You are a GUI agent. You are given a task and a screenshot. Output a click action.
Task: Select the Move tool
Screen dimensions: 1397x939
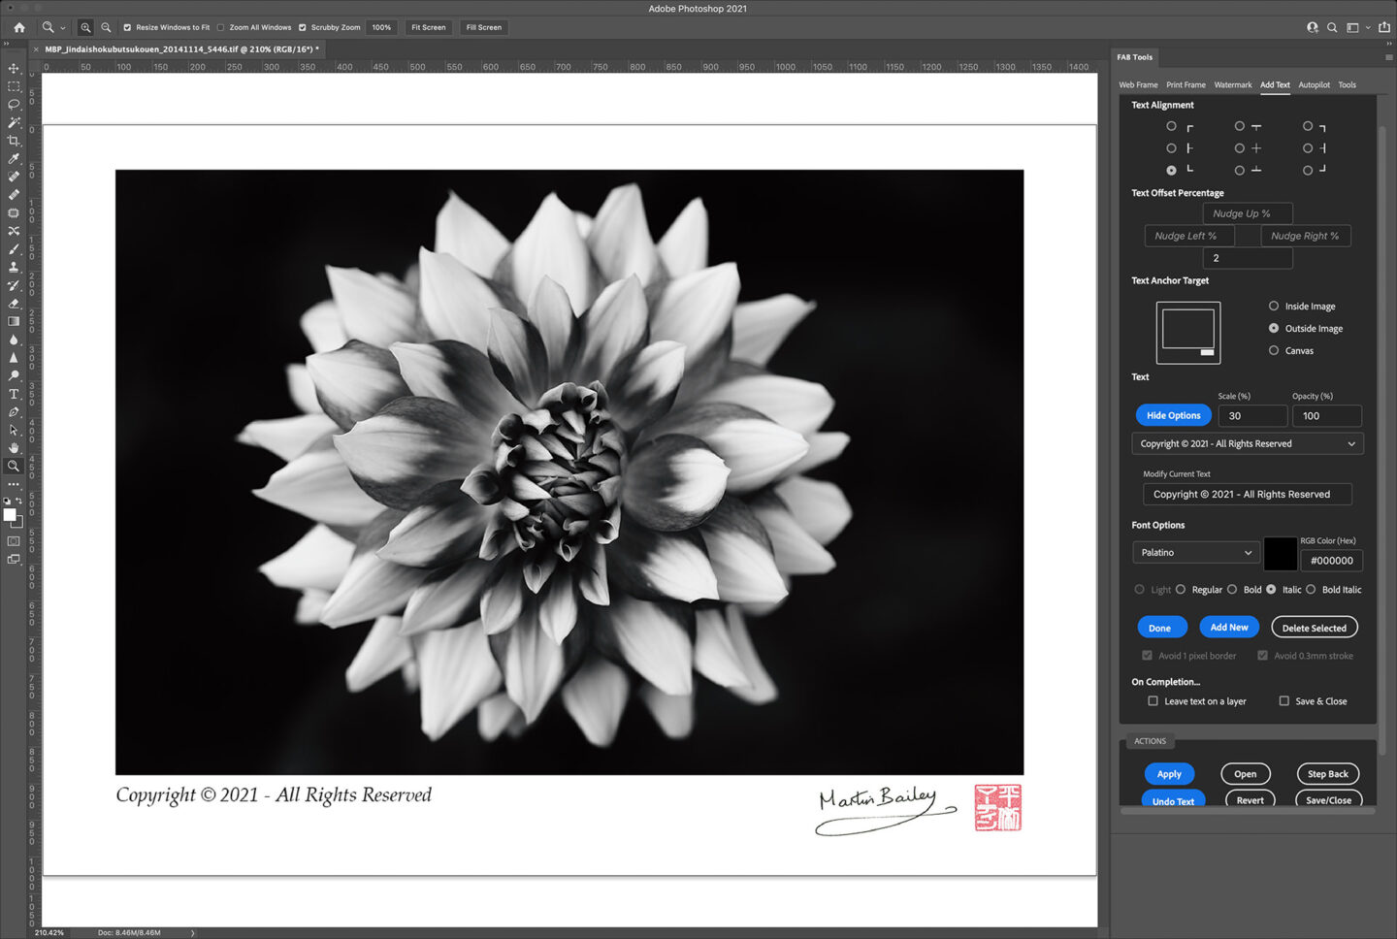point(14,69)
